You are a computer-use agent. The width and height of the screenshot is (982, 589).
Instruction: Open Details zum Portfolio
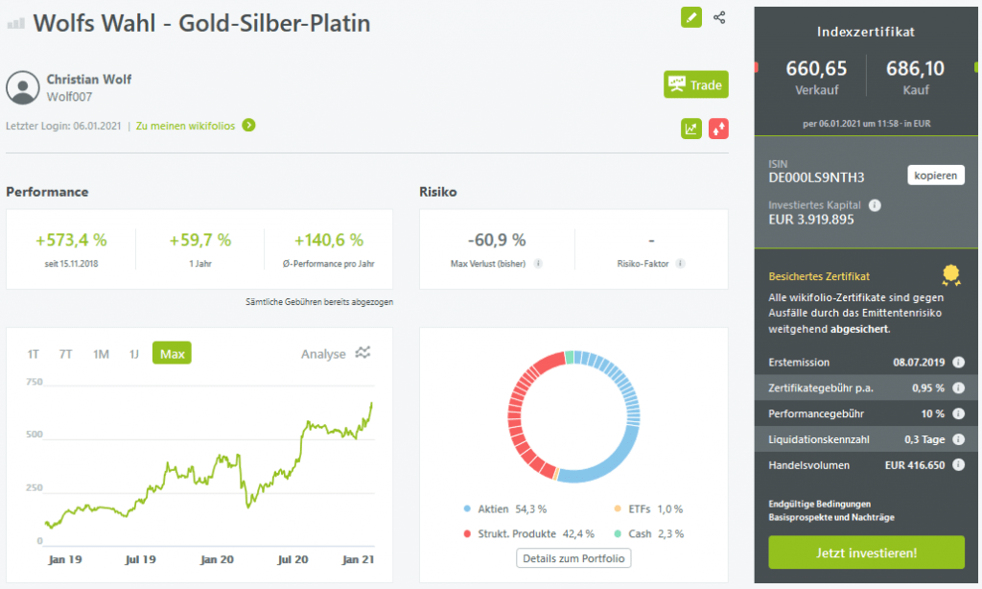[573, 558]
